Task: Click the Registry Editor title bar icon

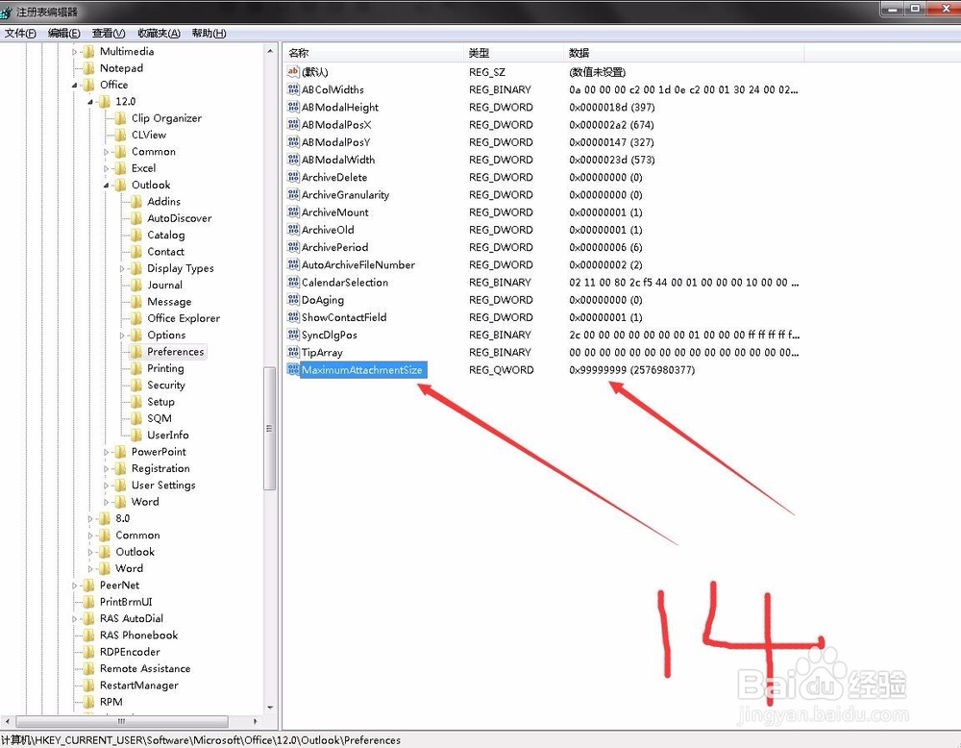Action: click(x=11, y=12)
